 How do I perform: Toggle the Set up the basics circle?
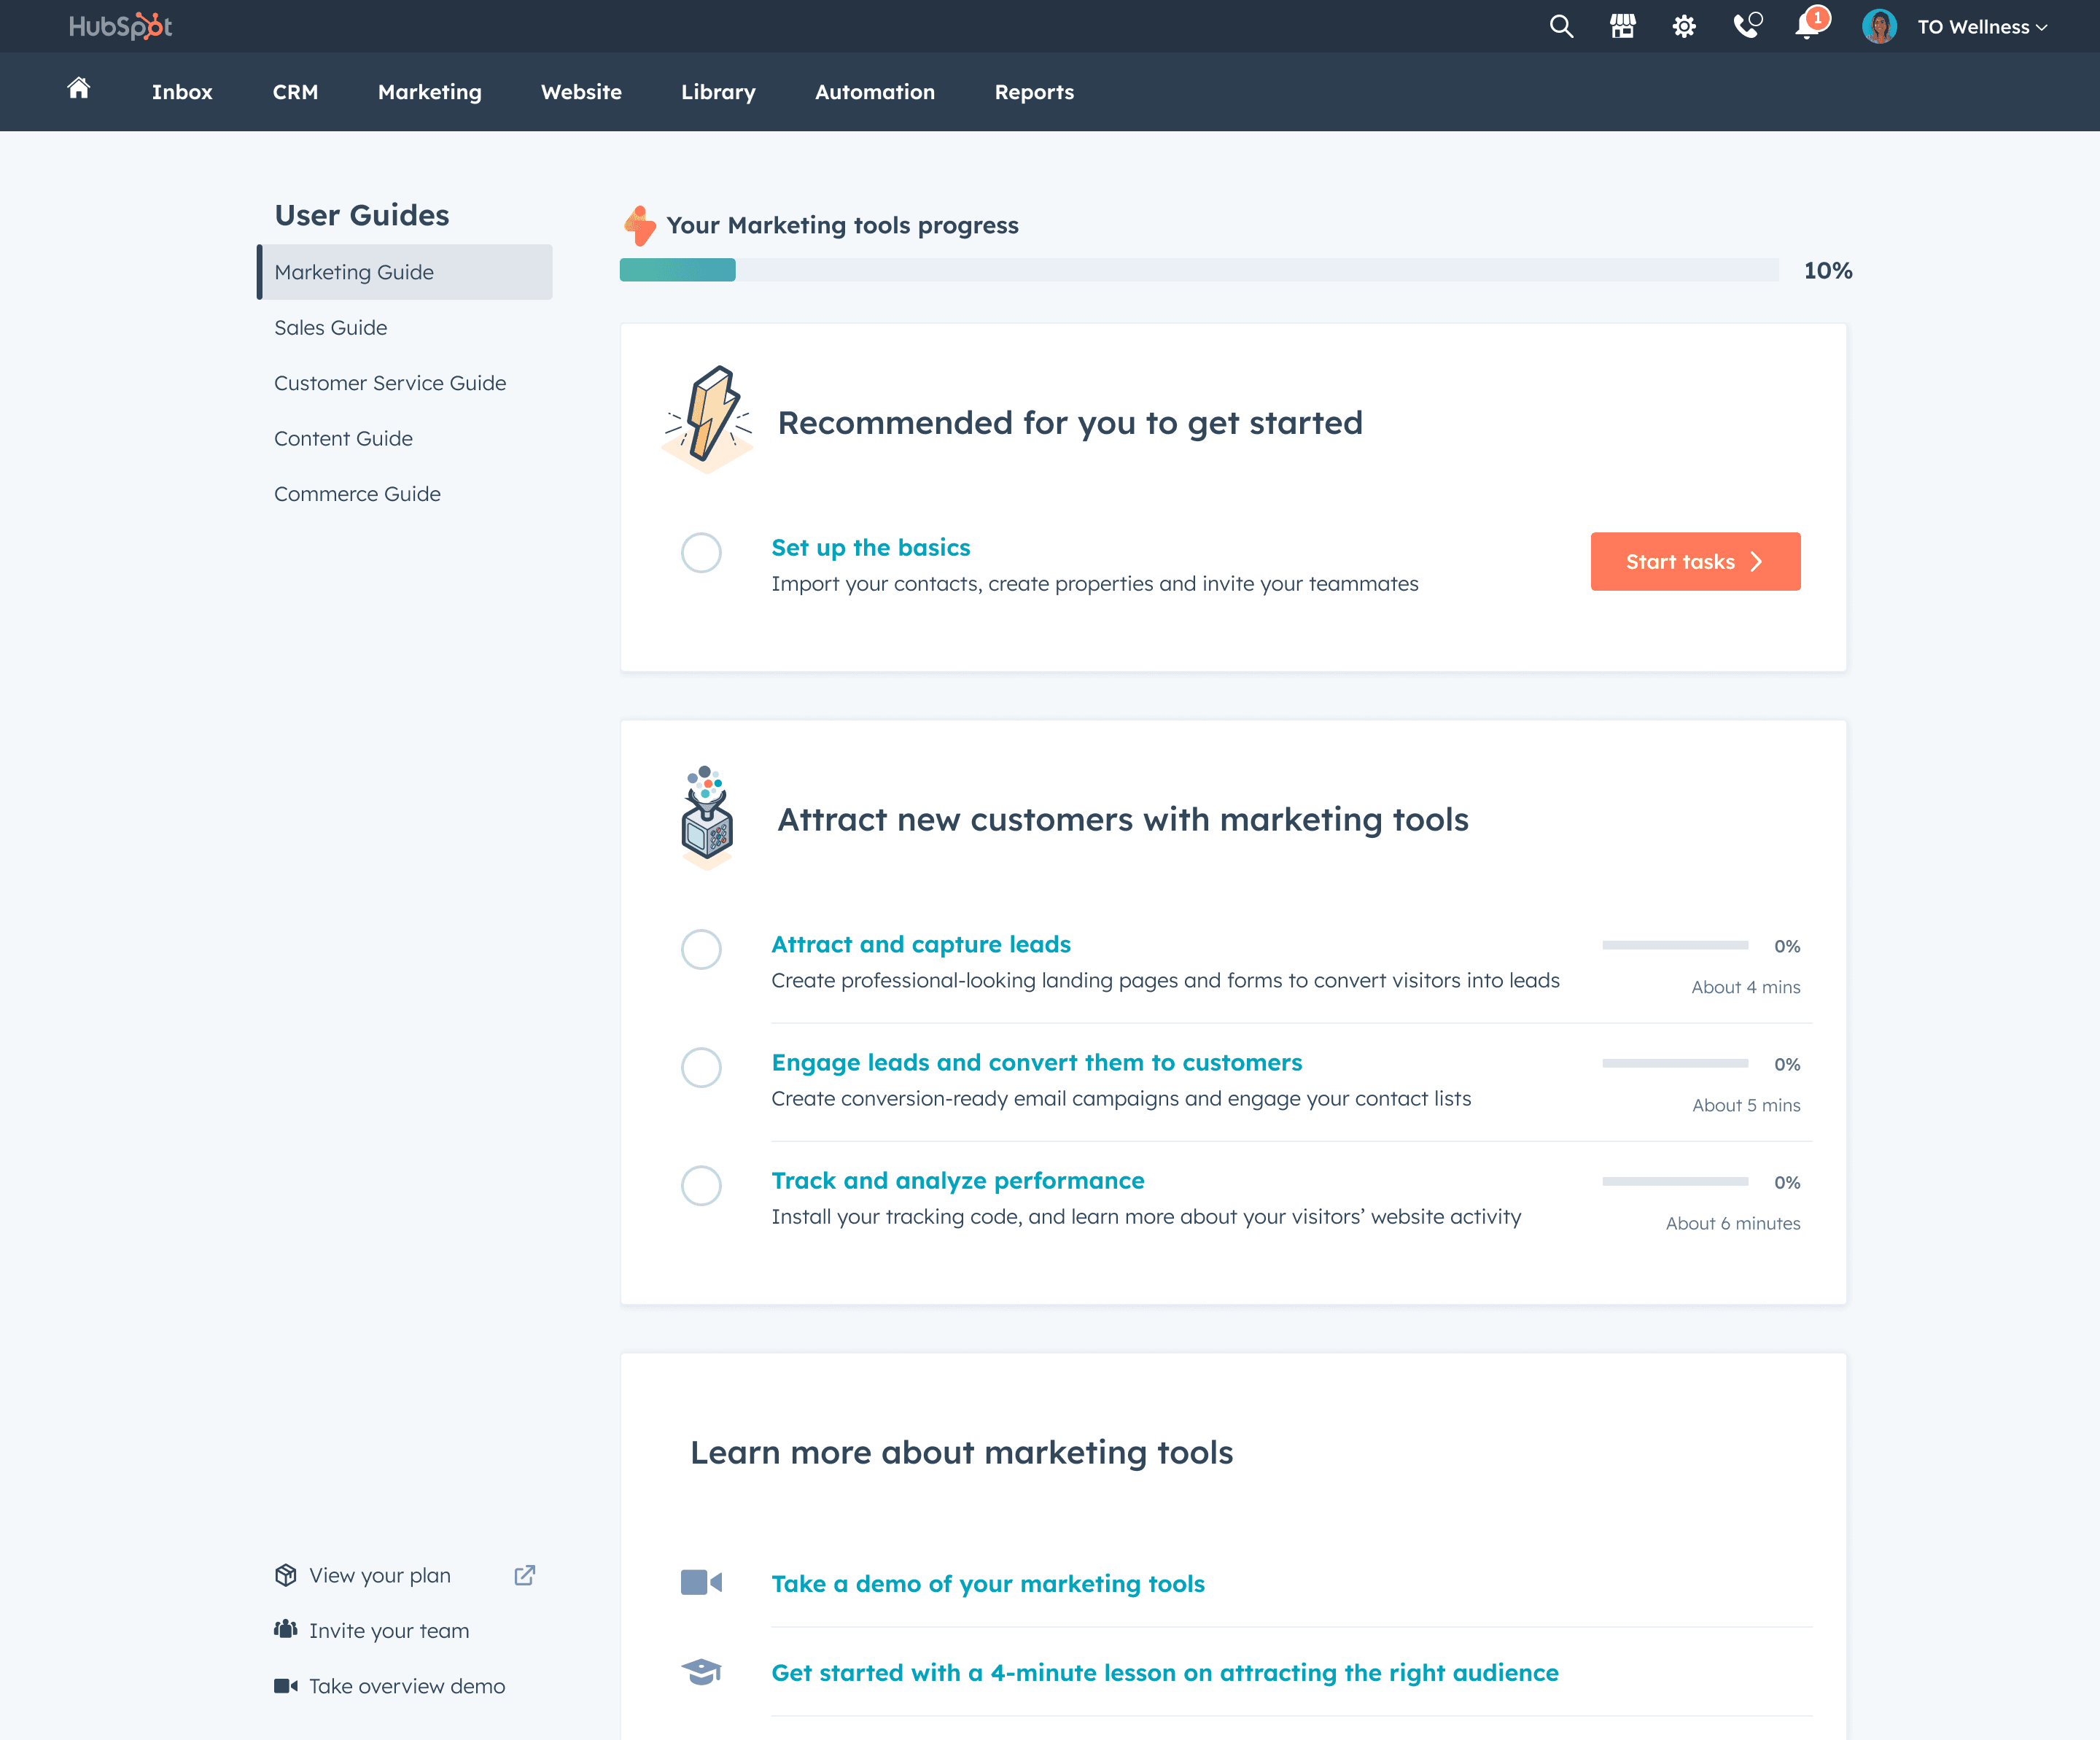pos(701,552)
